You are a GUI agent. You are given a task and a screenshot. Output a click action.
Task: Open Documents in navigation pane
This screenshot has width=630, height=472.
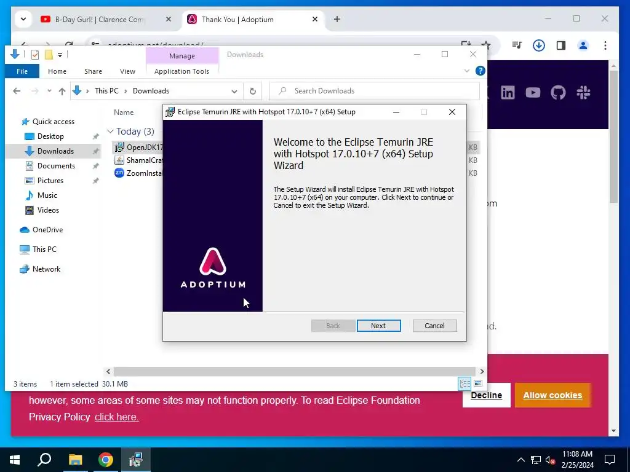(56, 166)
